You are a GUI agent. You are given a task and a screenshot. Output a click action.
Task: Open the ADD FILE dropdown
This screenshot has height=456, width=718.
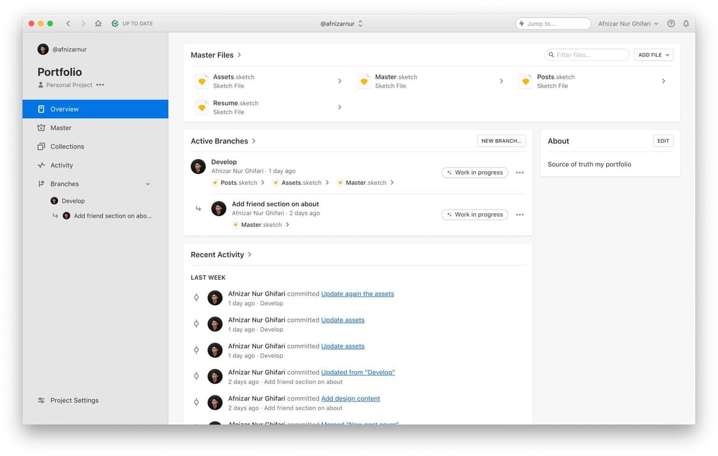(653, 55)
